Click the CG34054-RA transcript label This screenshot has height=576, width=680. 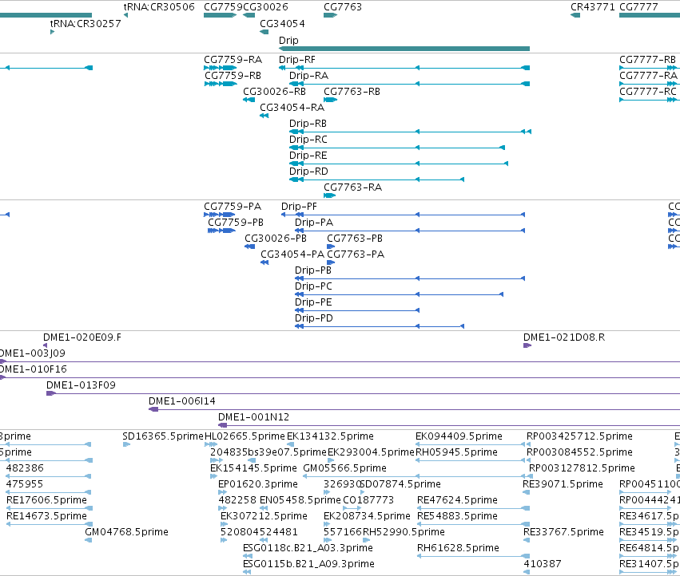coord(292,108)
